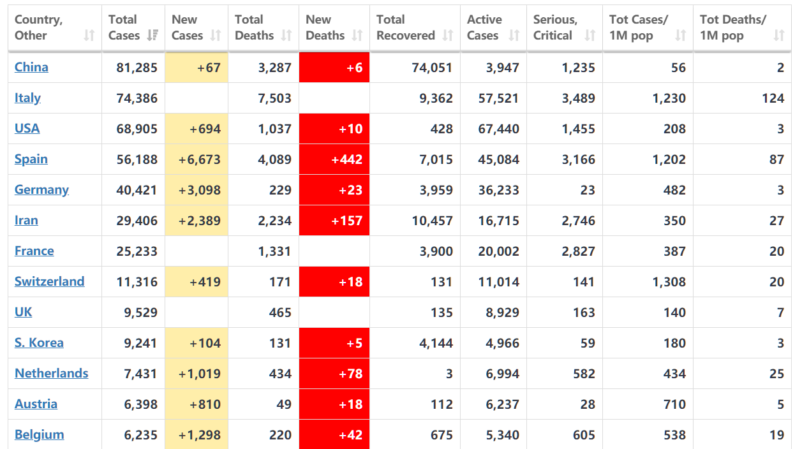
Task: Open the China country link
Action: (x=31, y=67)
